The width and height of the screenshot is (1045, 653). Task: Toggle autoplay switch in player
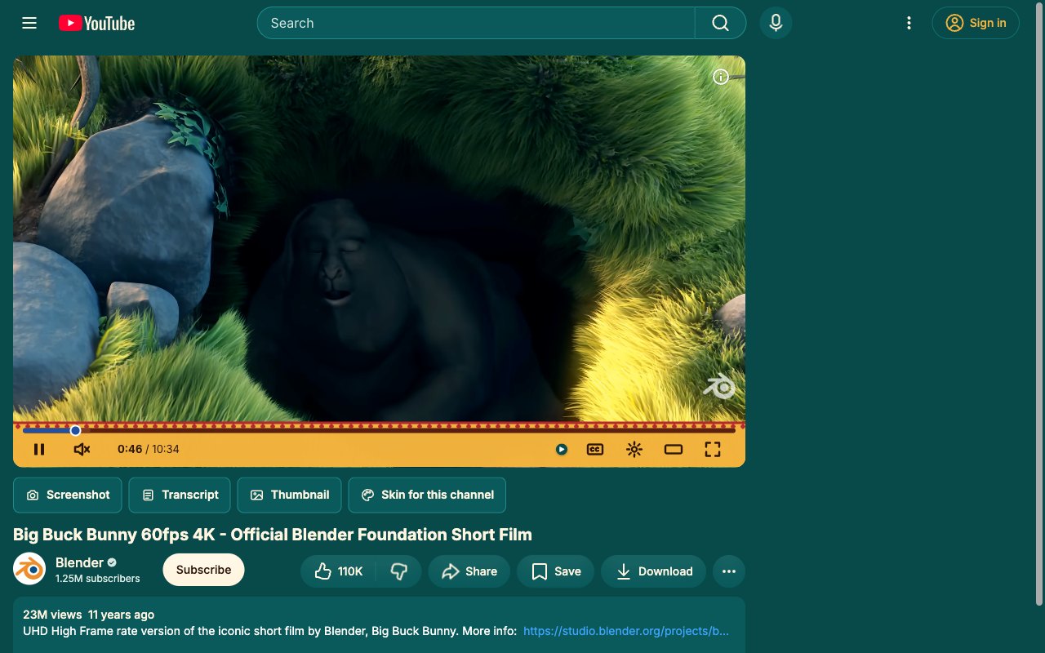point(562,449)
